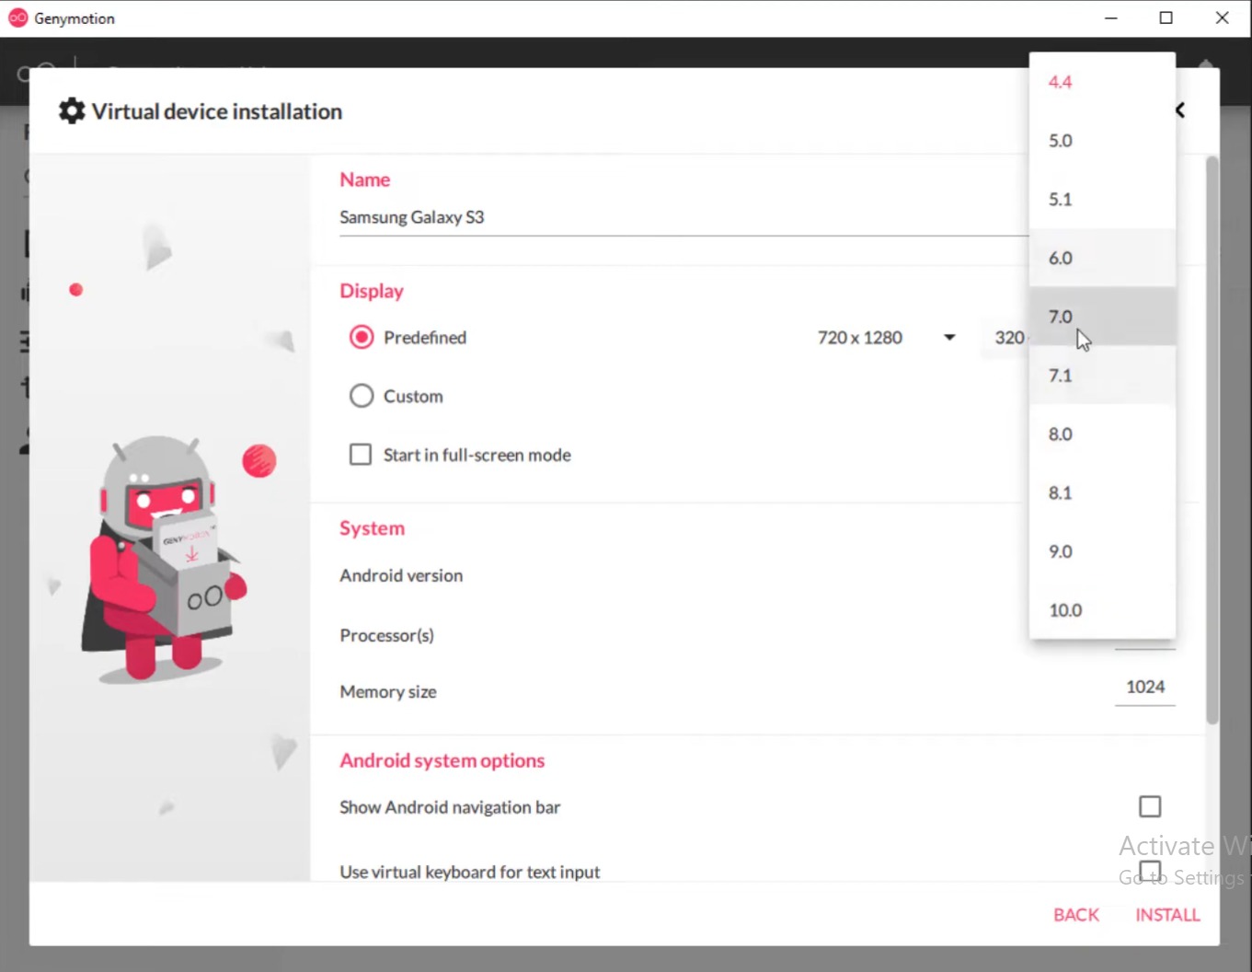This screenshot has height=972, width=1252.
Task: Choose the highlighted 7.0 version option
Action: click(1102, 317)
